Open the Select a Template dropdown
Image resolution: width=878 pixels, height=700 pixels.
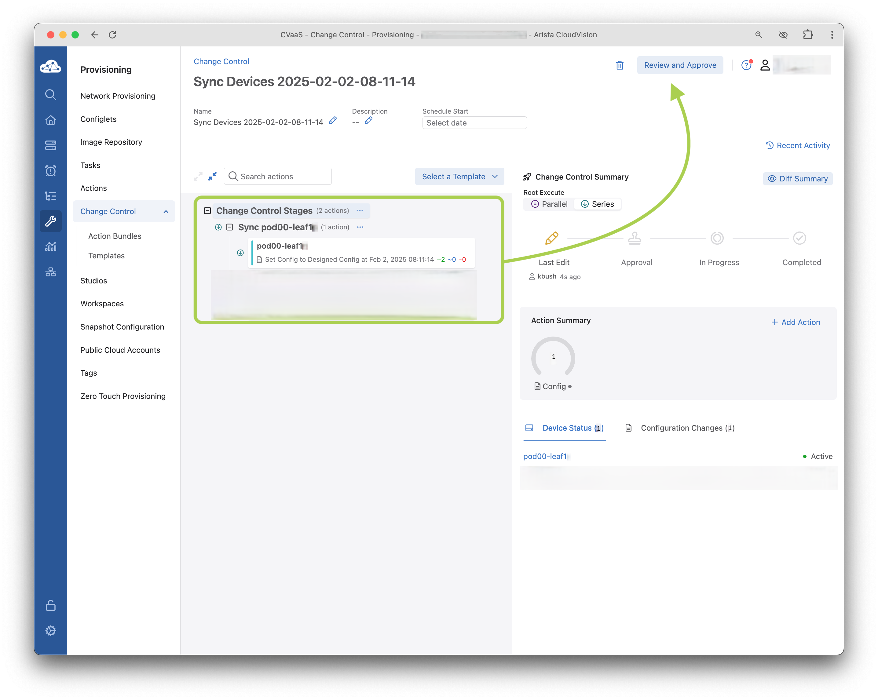pyautogui.click(x=459, y=176)
